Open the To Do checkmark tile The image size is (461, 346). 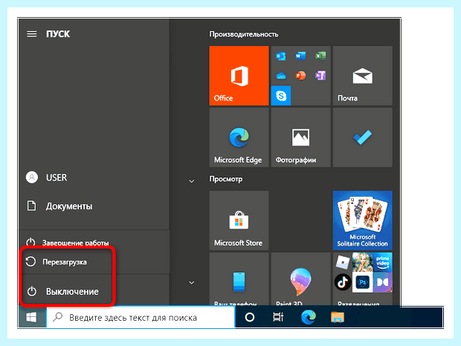[x=363, y=137]
